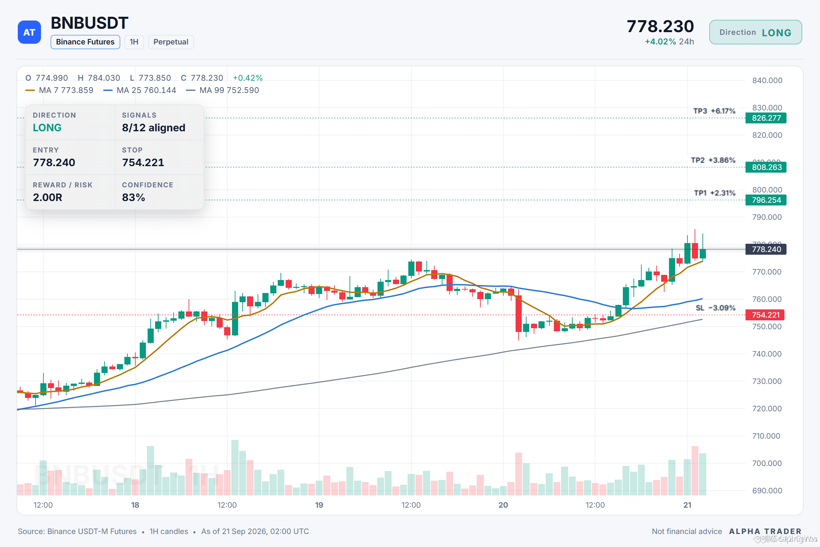Click the blue AT logo icon

coord(29,32)
